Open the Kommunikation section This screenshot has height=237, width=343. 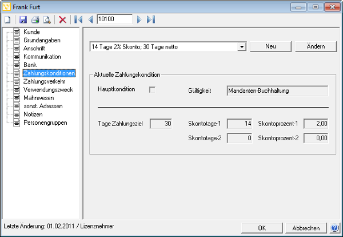pyautogui.click(x=42, y=57)
